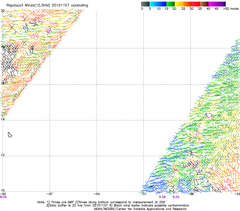
Task: Click the '25' label under the color bar
Action: [183, 9]
